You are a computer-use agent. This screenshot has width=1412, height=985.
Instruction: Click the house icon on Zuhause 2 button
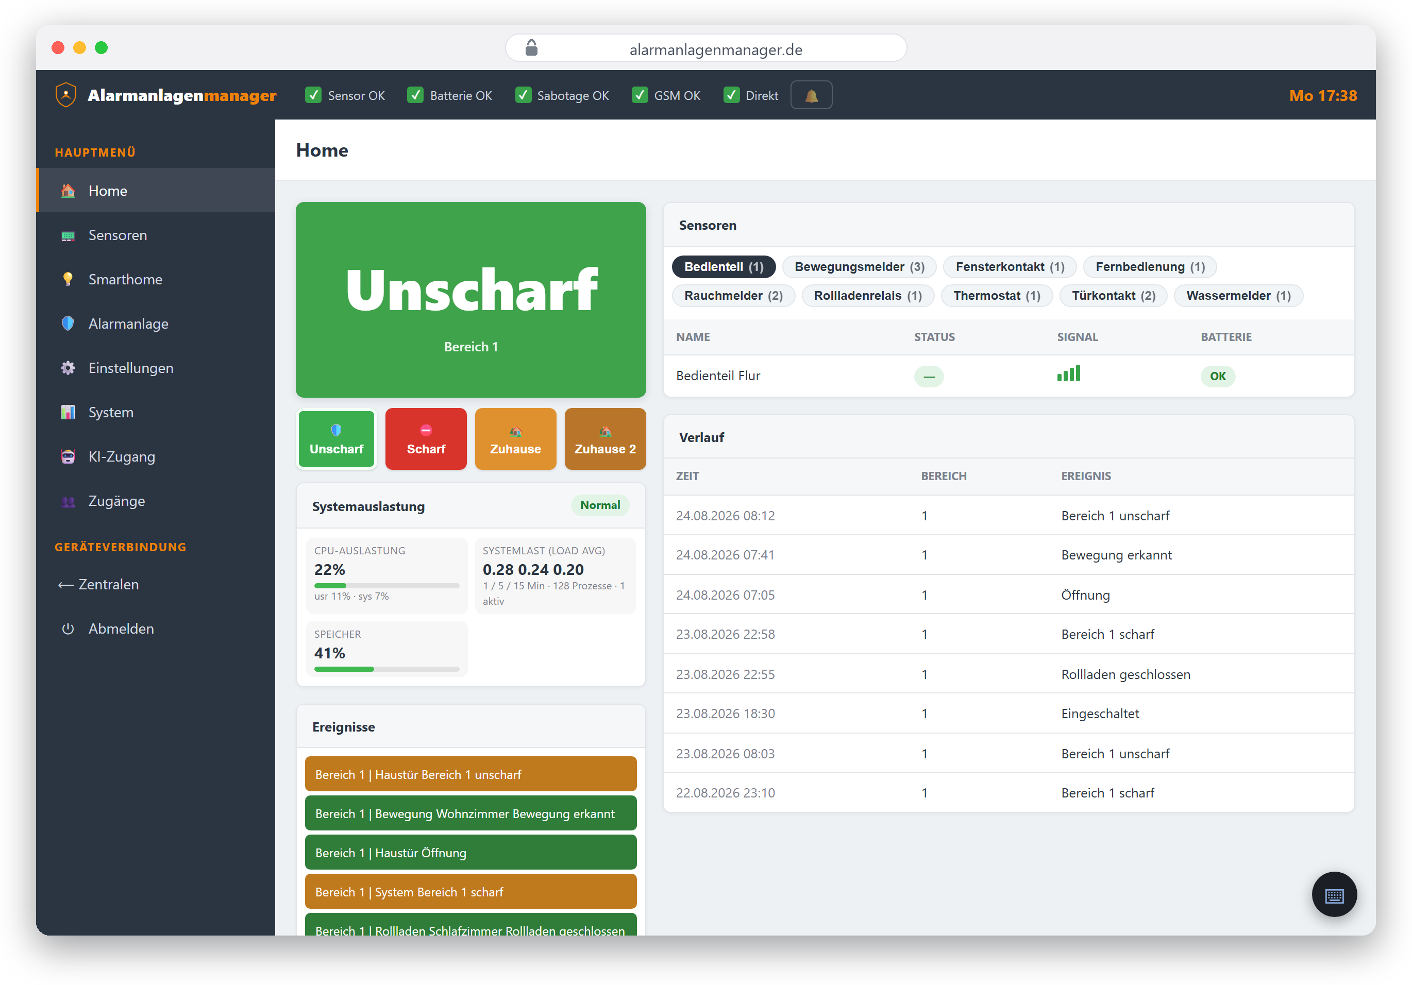click(605, 431)
